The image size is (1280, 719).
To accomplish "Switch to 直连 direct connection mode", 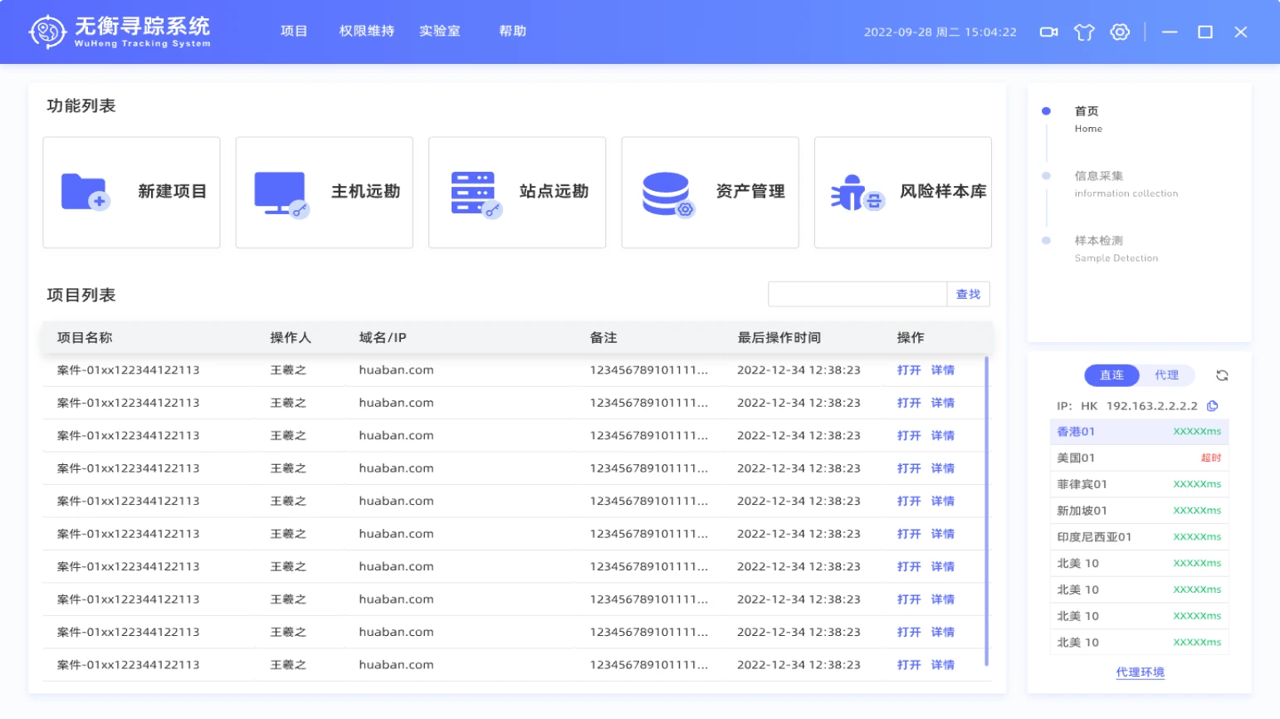I will [x=1111, y=375].
